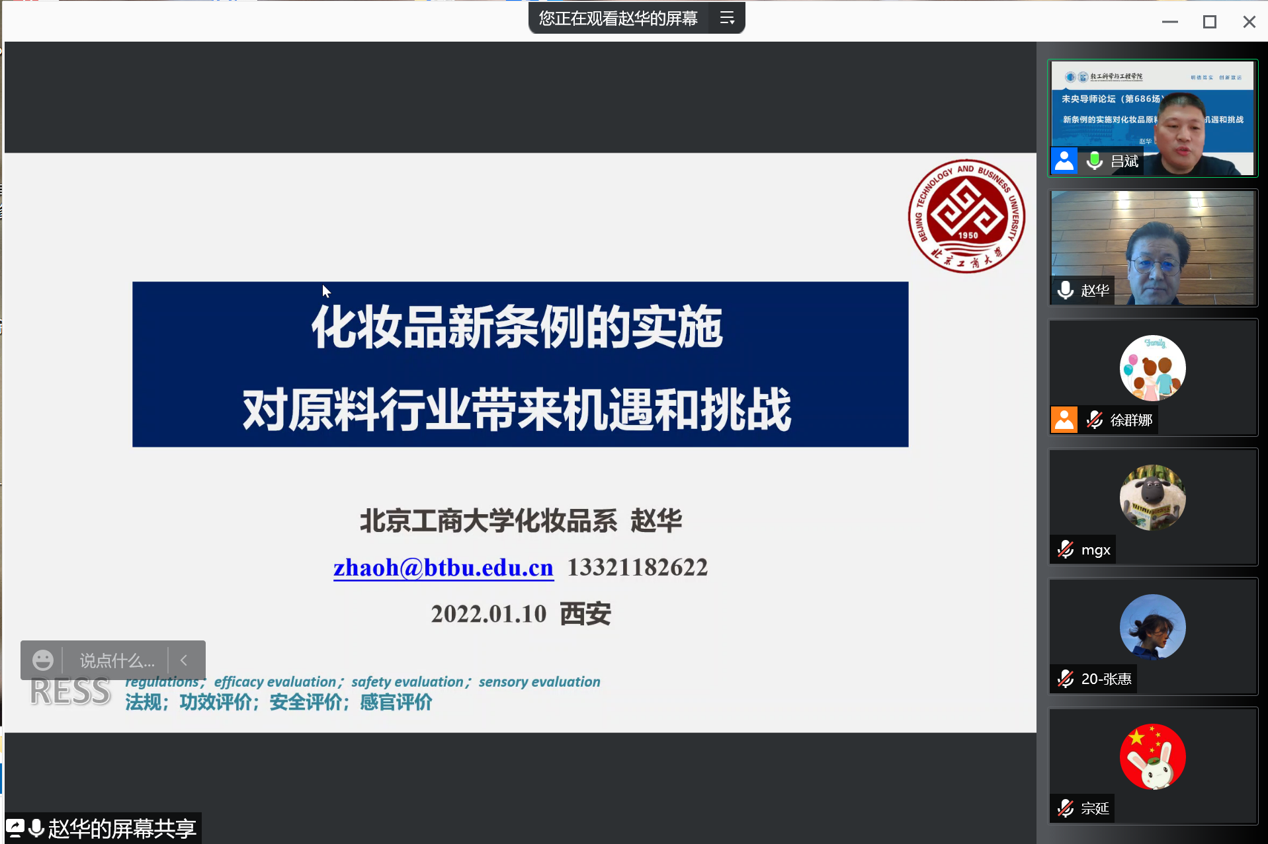Screen dimensions: 1268x844
Task: Maximize the meeting window
Action: pos(1209,22)
